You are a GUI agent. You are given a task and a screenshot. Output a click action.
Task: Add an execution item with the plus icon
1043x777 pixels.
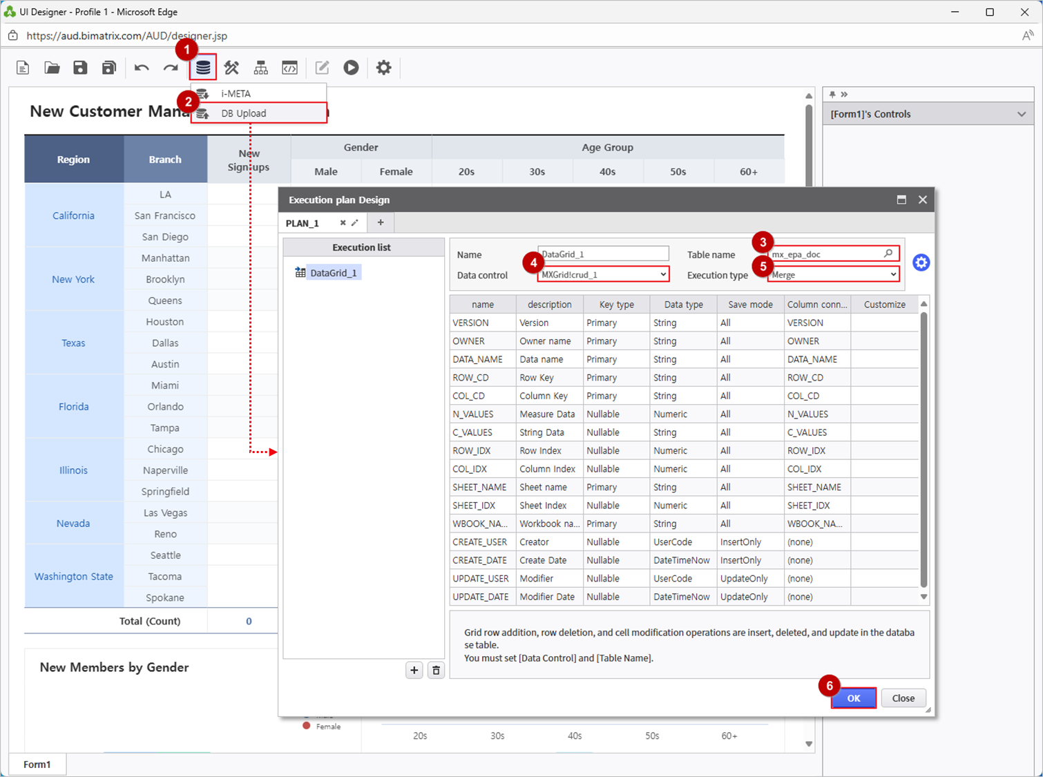(x=414, y=670)
